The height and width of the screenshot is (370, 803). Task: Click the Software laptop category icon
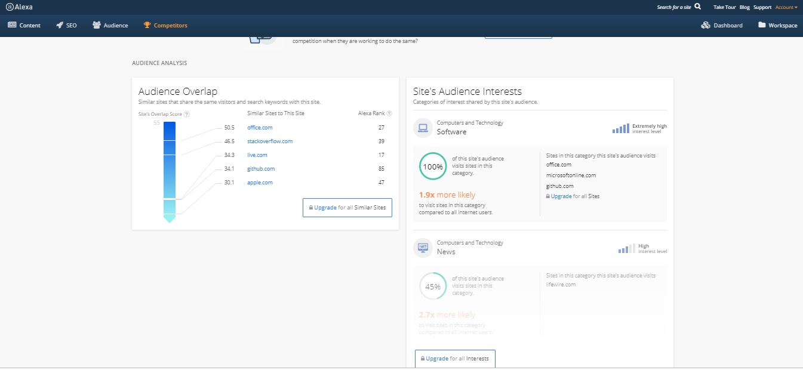click(x=423, y=128)
